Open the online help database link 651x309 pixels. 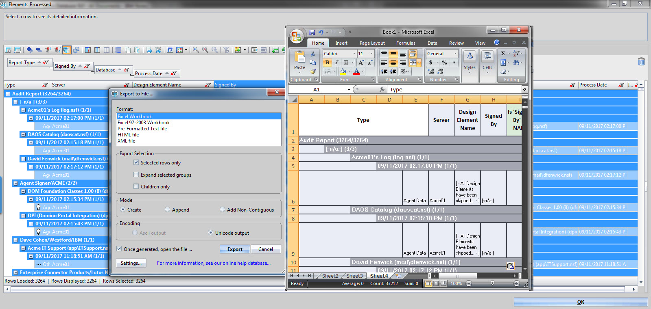point(214,263)
